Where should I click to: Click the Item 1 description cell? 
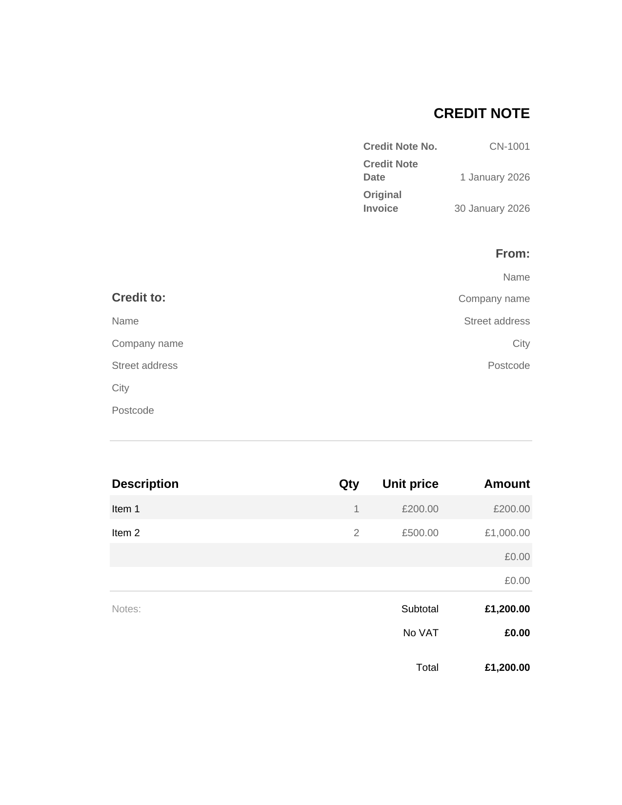(125, 509)
